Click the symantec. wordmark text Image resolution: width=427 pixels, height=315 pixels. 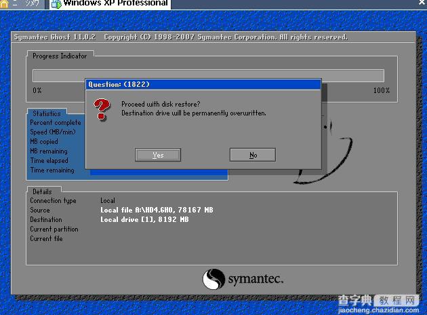pyautogui.click(x=256, y=279)
